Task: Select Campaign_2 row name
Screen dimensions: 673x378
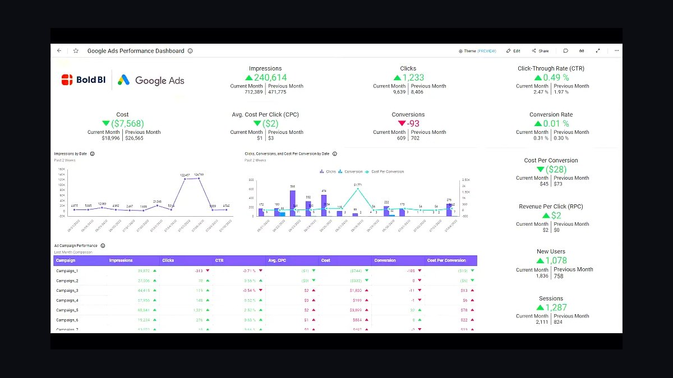Action: (67, 281)
